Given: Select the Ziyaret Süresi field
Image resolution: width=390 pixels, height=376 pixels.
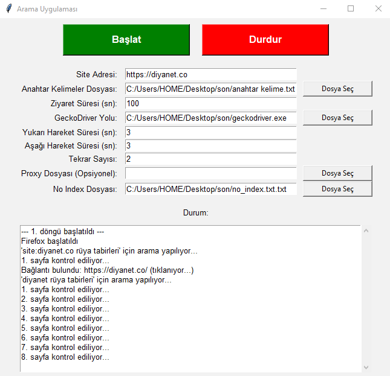Looking at the screenshot, I should click(x=211, y=103).
